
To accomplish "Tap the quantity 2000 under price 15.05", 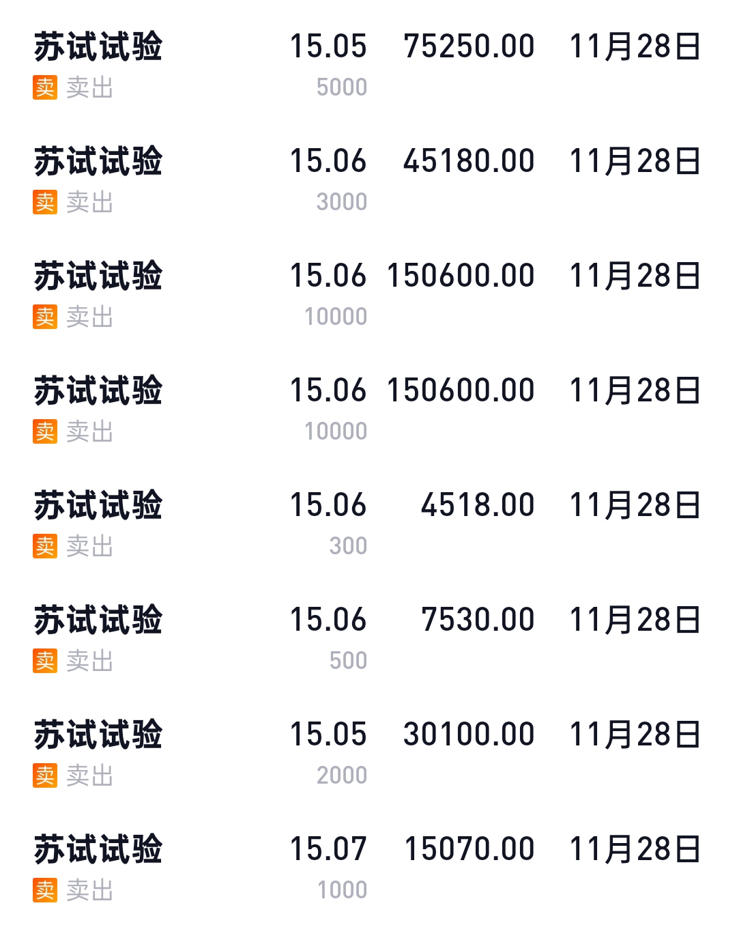I will [x=342, y=775].
